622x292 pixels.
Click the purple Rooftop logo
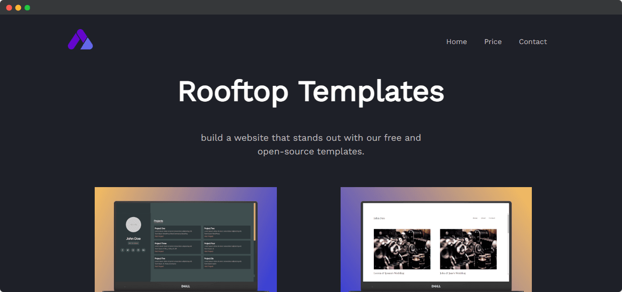pyautogui.click(x=81, y=40)
